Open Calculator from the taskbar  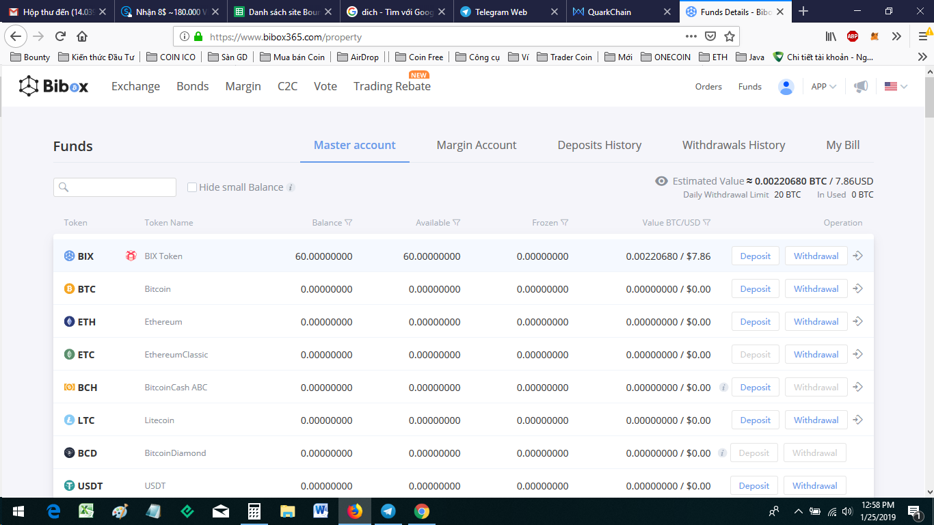click(254, 511)
